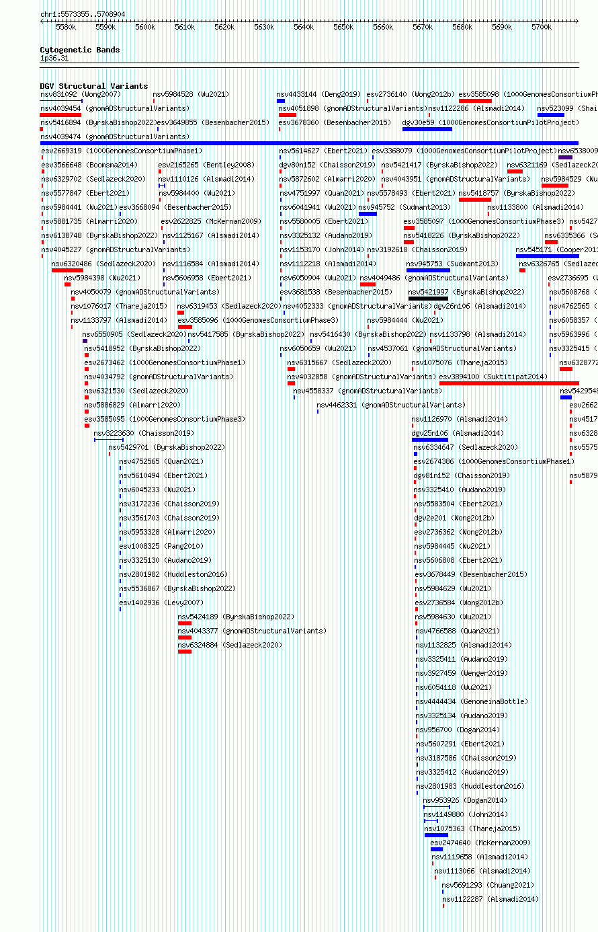Click the black bar for nsv5421997
The image size is (598, 932).
click(428, 299)
